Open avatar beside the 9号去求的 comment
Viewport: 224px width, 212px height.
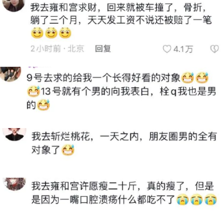click(10, 74)
